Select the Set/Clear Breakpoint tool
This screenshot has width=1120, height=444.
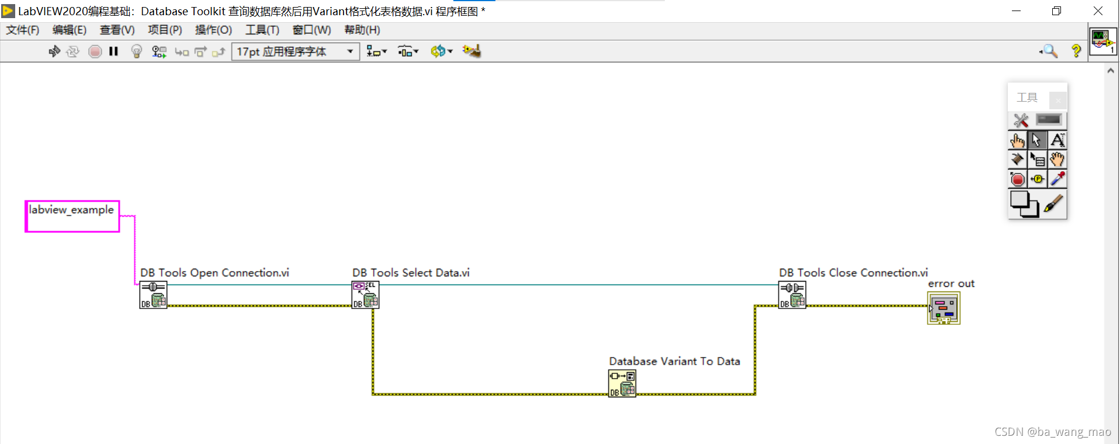pyautogui.click(x=1017, y=179)
